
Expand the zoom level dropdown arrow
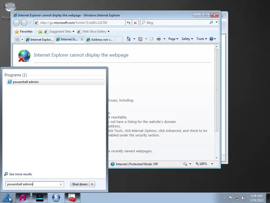tap(212, 164)
